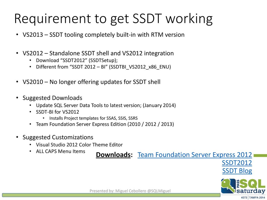Select the VS2010 no longer offering updates bullet
Image resolution: width=267 pixels, height=200 pixels.
point(92,82)
